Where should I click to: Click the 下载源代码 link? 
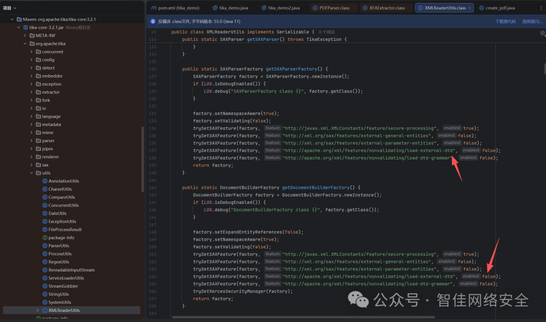[505, 22]
